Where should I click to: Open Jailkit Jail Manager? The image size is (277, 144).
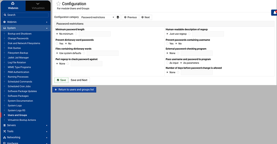18,57
